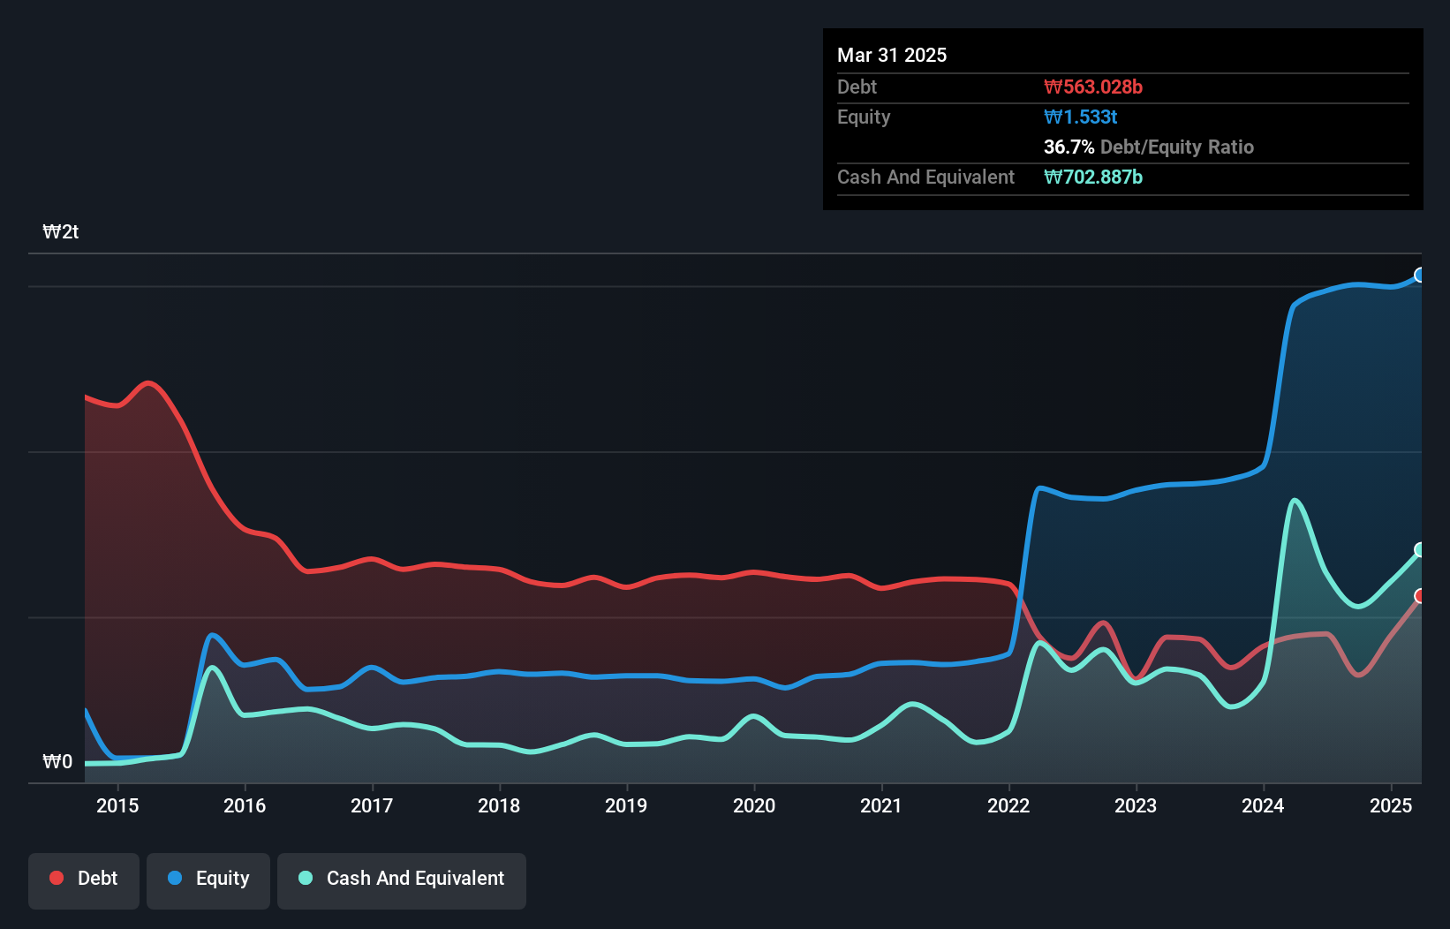1450x929 pixels.
Task: Click the red ₩563.028b Debt value
Action: 1093,87
